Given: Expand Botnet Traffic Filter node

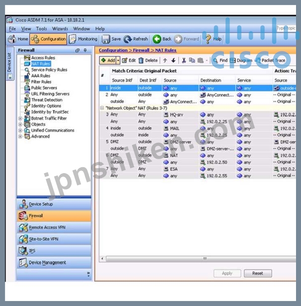Looking at the screenshot, I should click(20, 118).
